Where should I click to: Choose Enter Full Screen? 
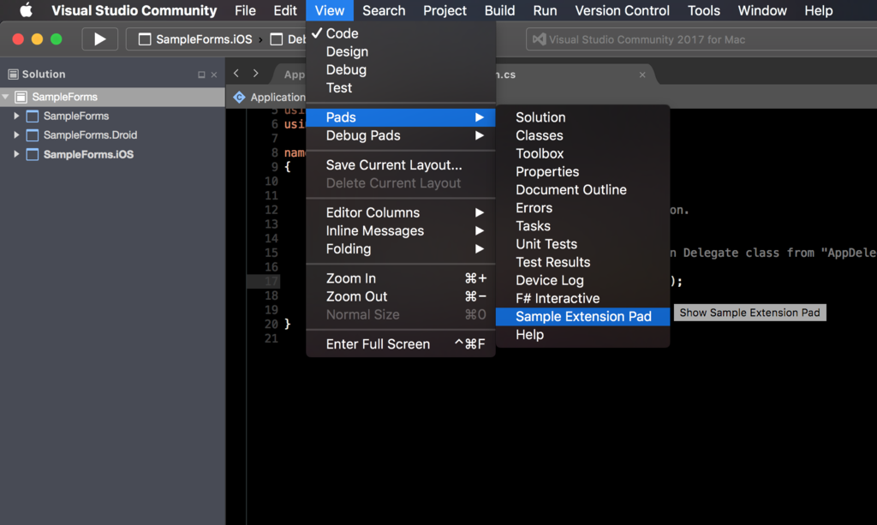tap(401, 343)
